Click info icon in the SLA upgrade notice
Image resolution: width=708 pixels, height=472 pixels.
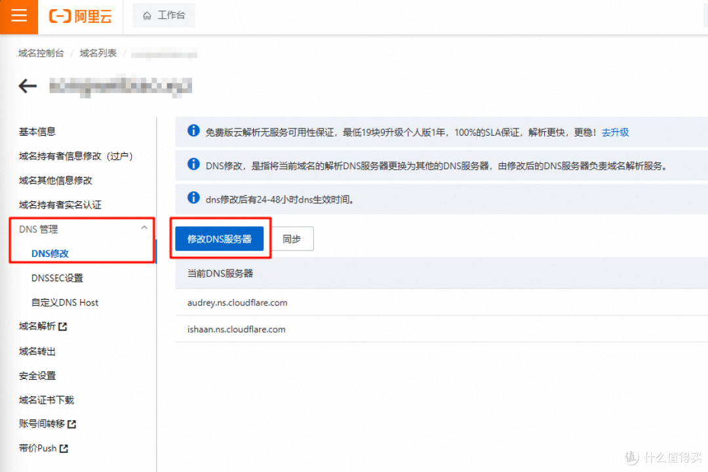click(193, 131)
